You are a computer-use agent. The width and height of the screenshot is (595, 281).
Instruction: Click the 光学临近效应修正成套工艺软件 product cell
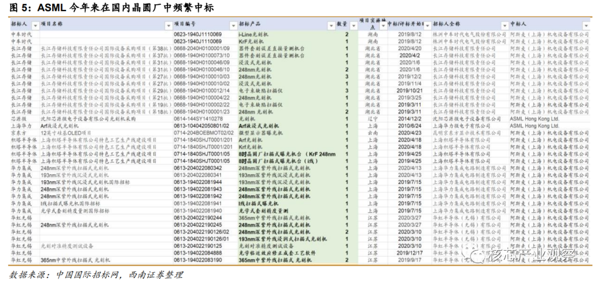click(277, 252)
